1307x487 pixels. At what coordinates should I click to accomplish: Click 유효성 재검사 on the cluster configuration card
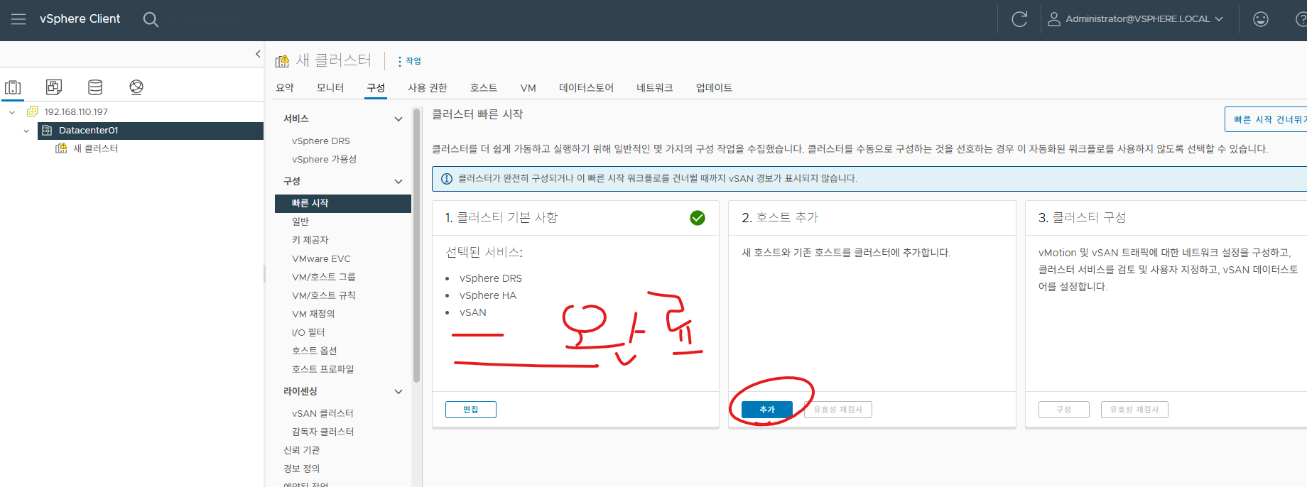click(x=1134, y=410)
